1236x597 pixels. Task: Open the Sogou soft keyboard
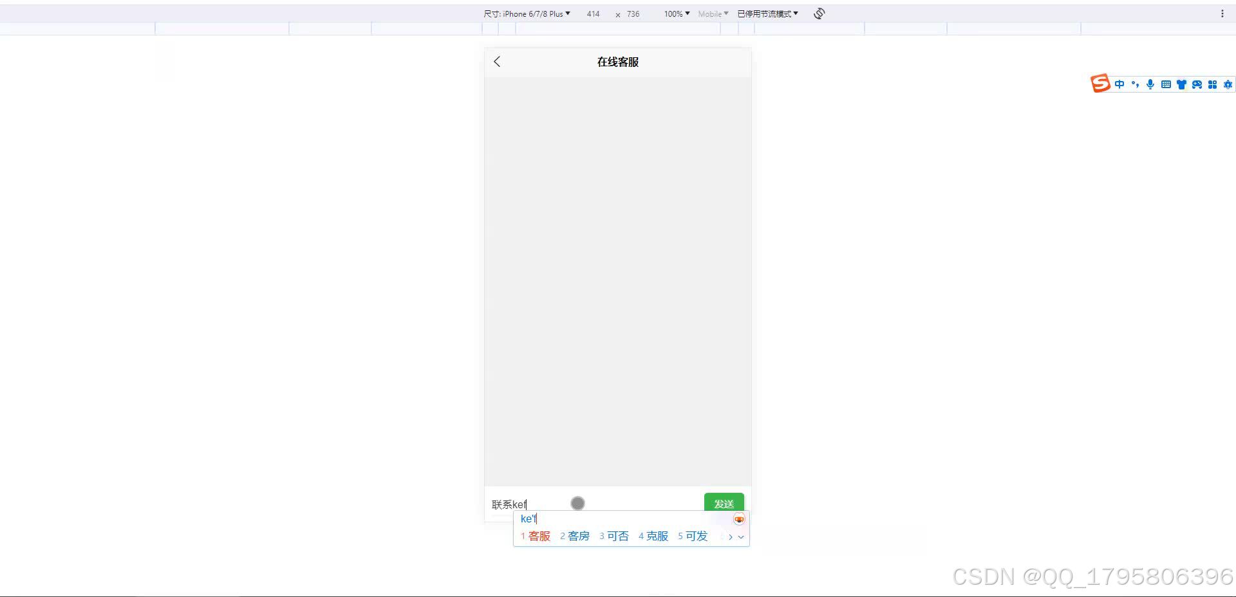tap(1166, 84)
